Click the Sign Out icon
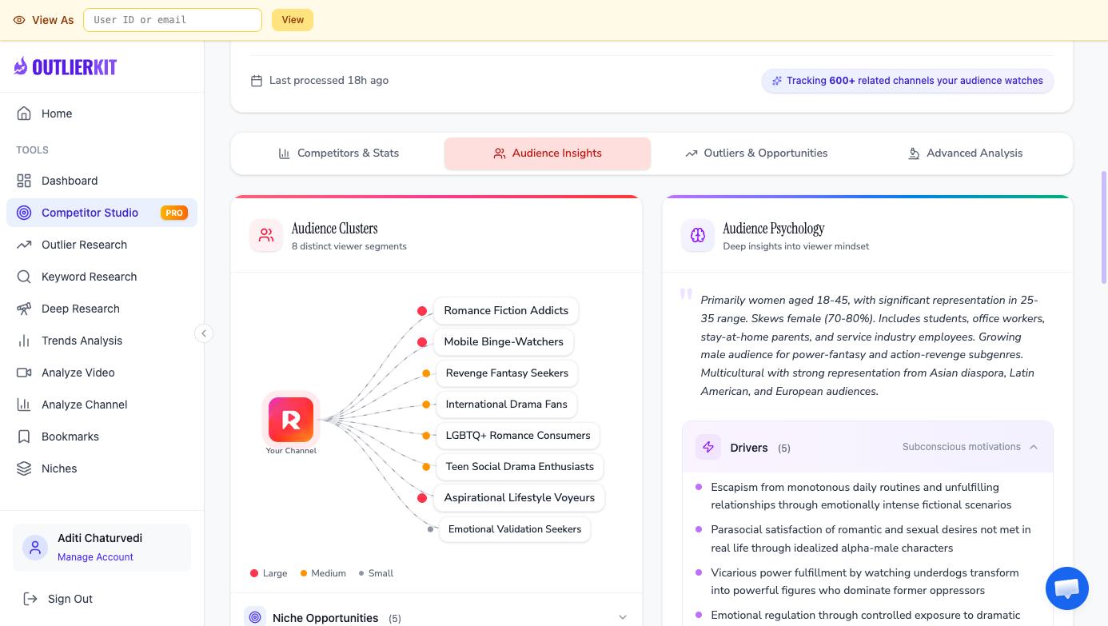The height and width of the screenshot is (626, 1108). 30,599
